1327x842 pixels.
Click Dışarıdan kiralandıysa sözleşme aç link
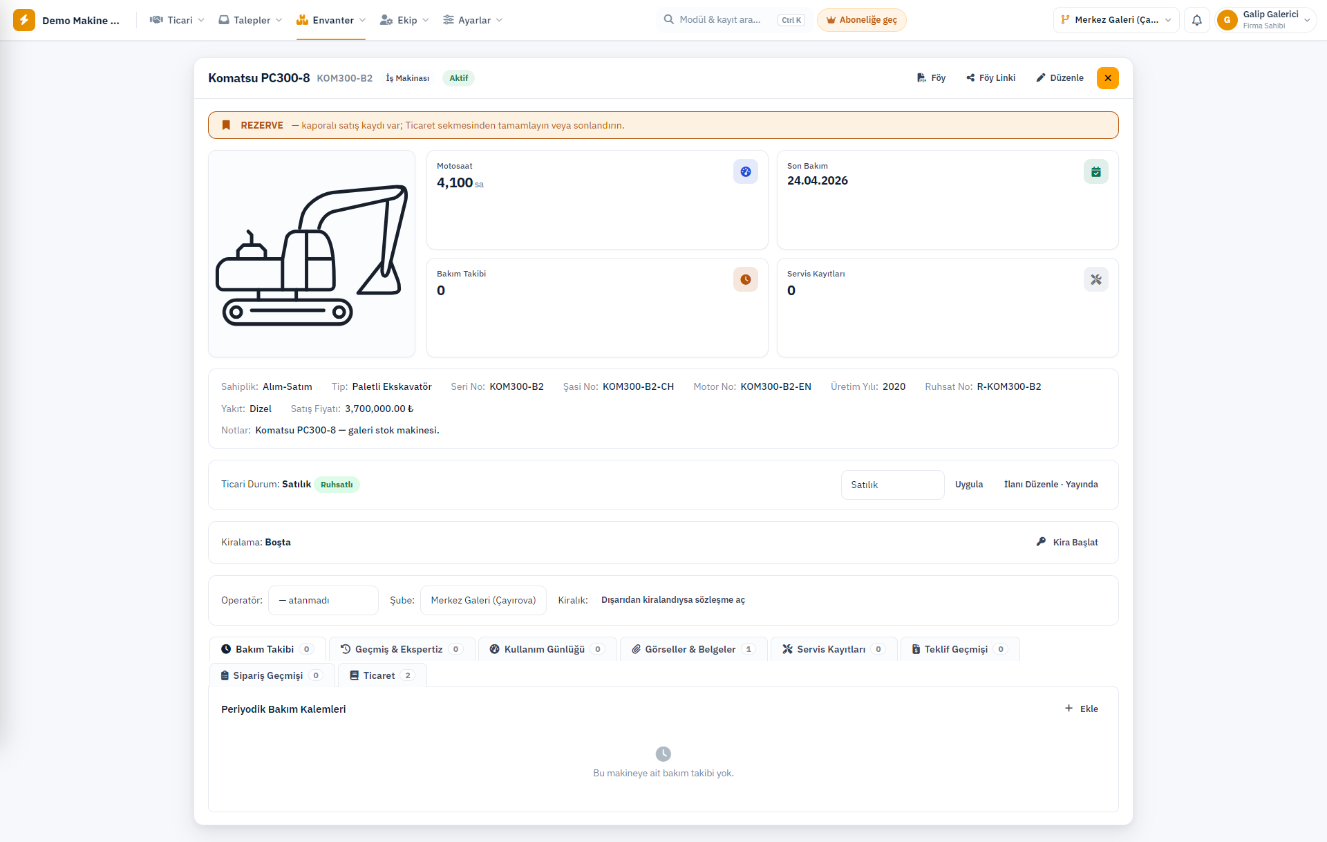(x=672, y=600)
